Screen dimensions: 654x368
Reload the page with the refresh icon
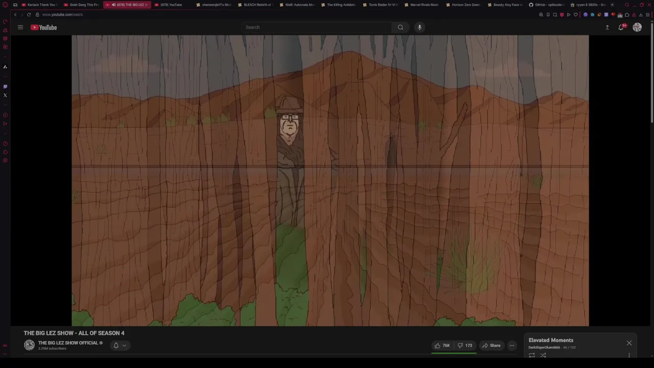[29, 14]
